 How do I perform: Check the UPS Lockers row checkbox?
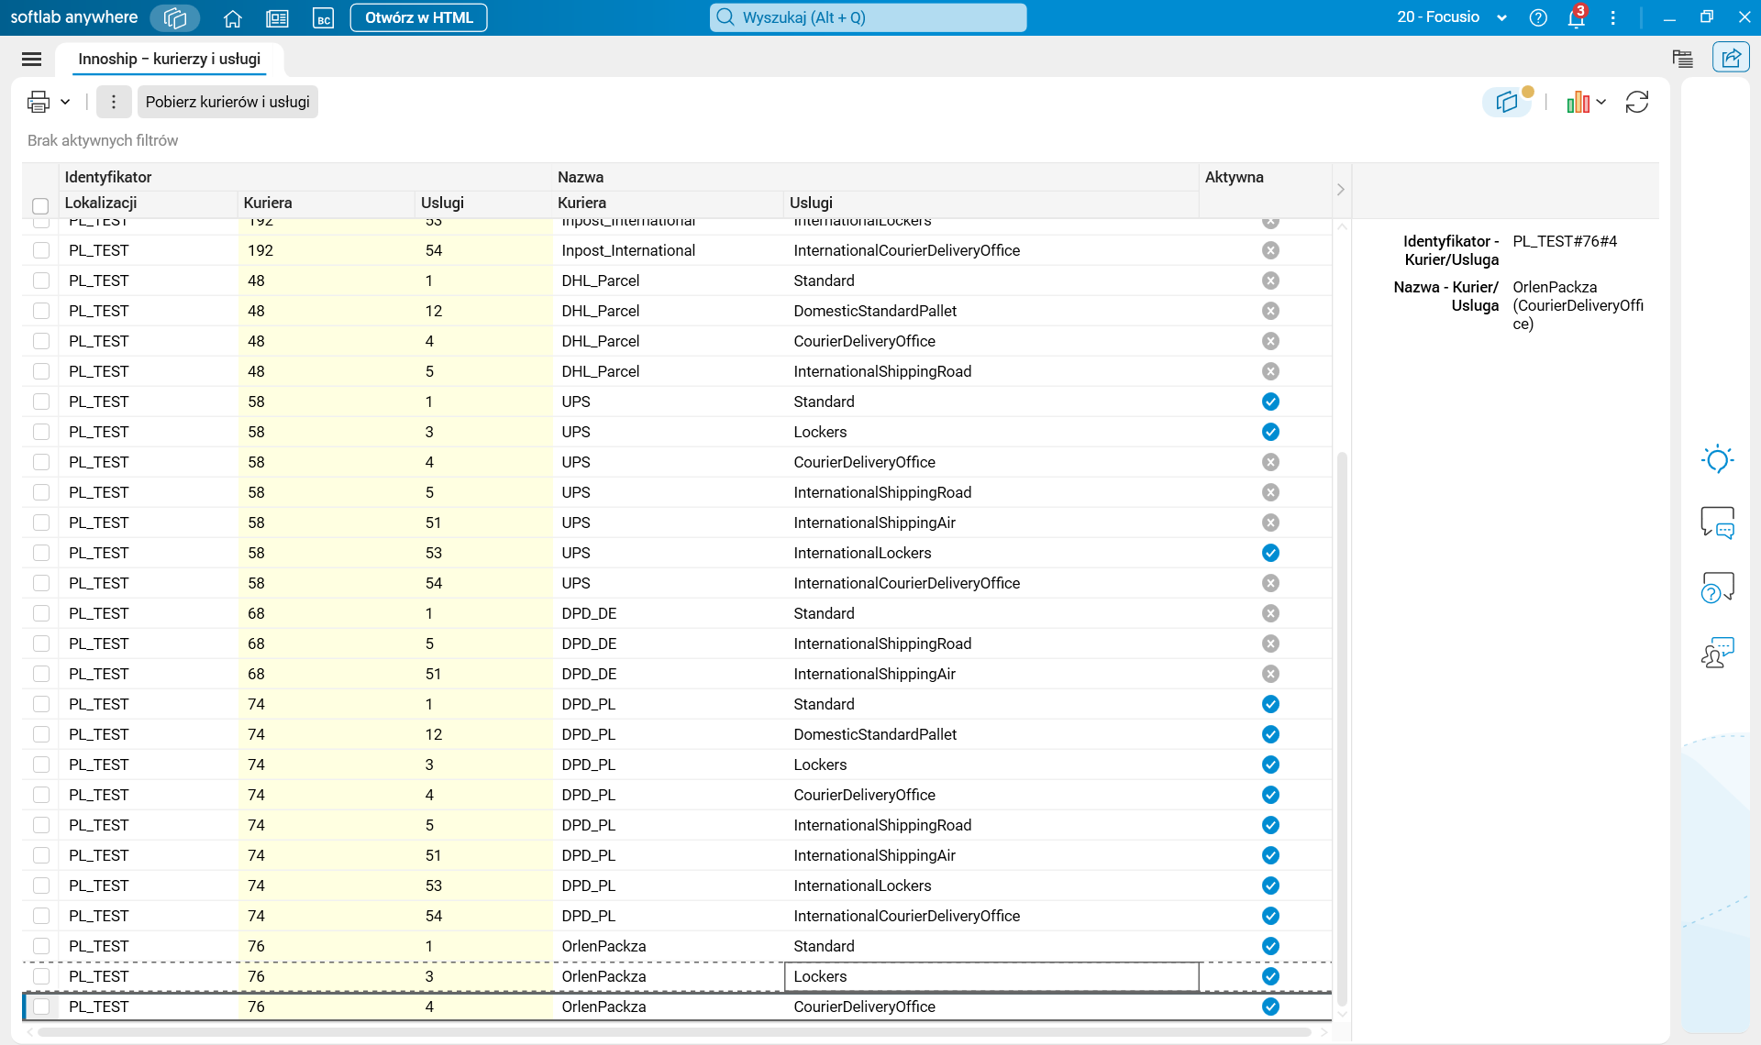click(x=41, y=432)
